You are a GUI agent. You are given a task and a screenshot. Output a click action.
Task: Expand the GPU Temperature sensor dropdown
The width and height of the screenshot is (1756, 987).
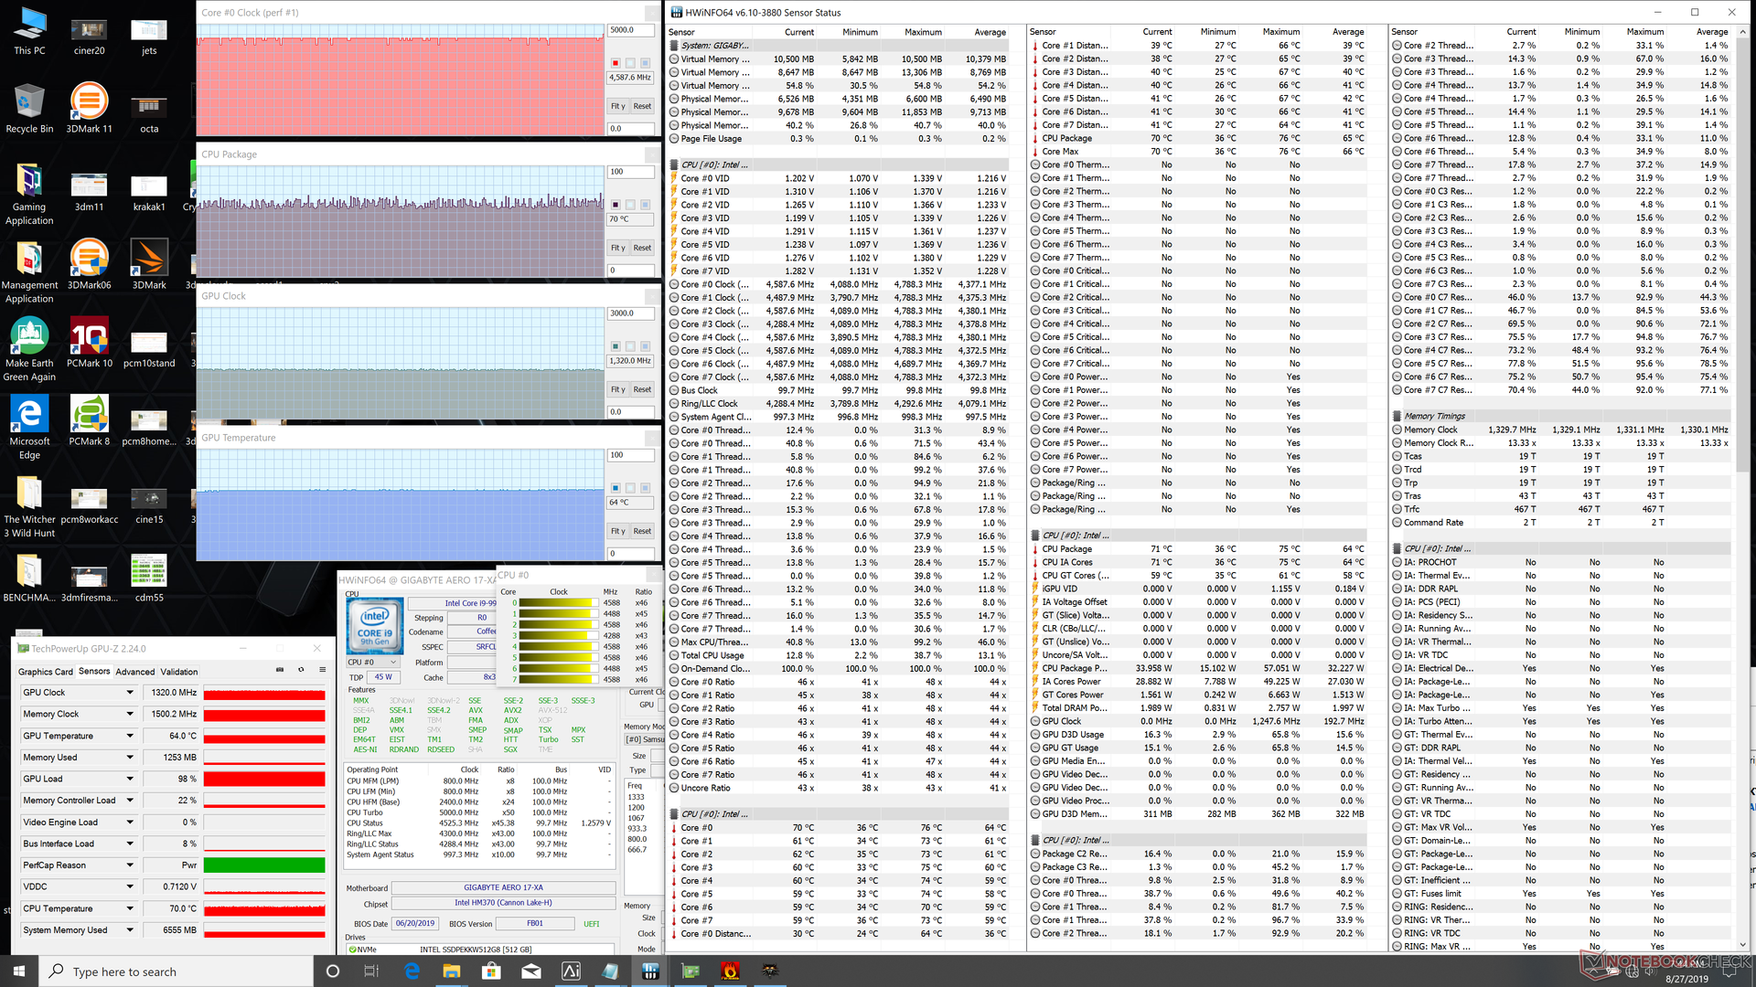130,736
